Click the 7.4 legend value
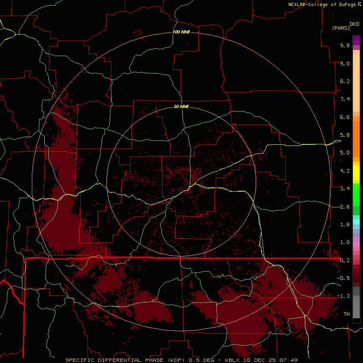 [x=345, y=99]
